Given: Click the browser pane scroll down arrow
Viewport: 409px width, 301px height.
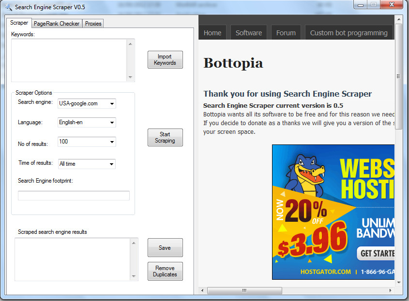Looking at the screenshot, I should pos(398,282).
